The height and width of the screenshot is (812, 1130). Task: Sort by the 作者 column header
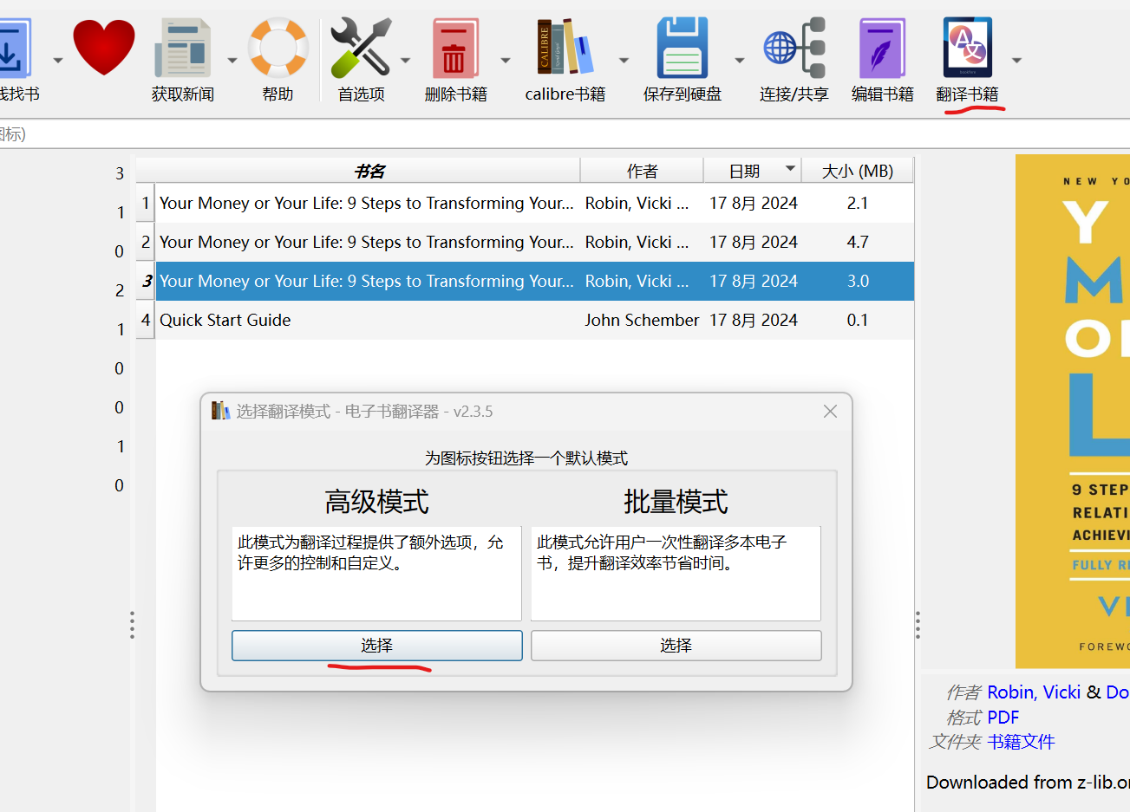coord(642,171)
